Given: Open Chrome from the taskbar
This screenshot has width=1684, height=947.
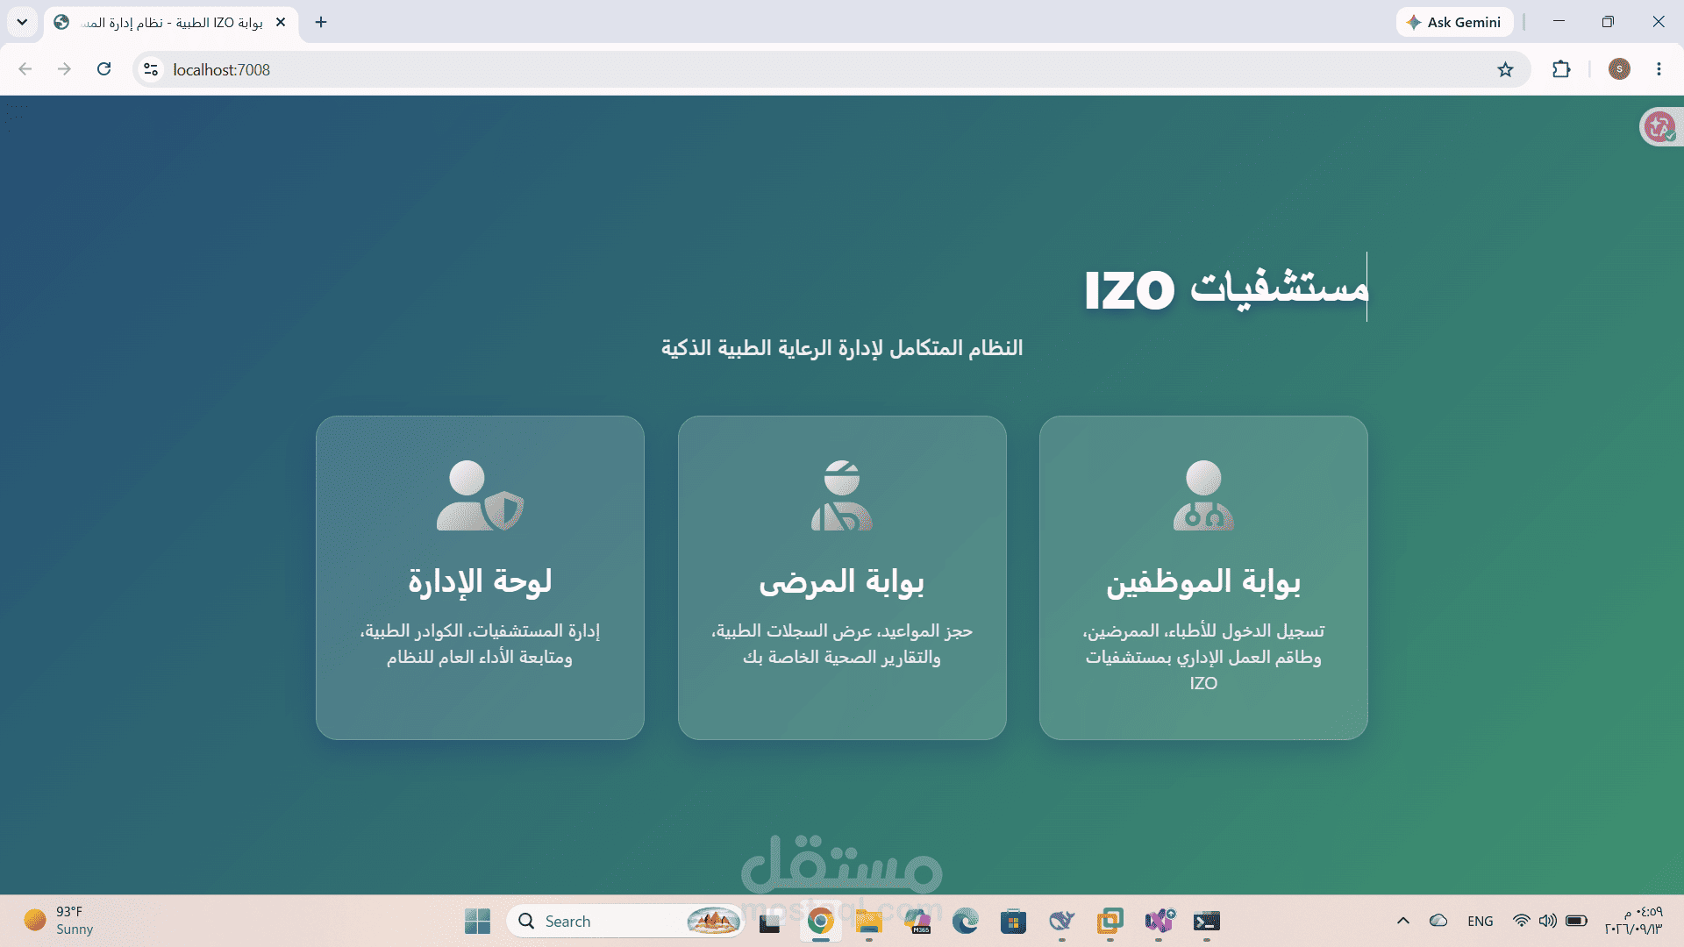Looking at the screenshot, I should (x=820, y=922).
